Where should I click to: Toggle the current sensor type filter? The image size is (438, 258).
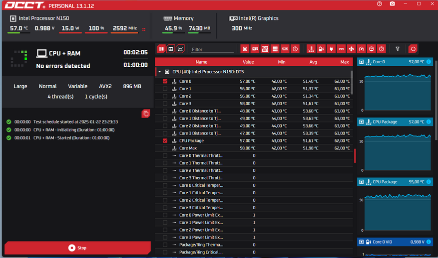341,49
